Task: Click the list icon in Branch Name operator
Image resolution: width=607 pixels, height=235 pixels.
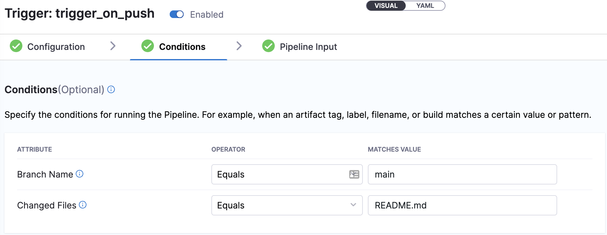Action: [x=354, y=174]
